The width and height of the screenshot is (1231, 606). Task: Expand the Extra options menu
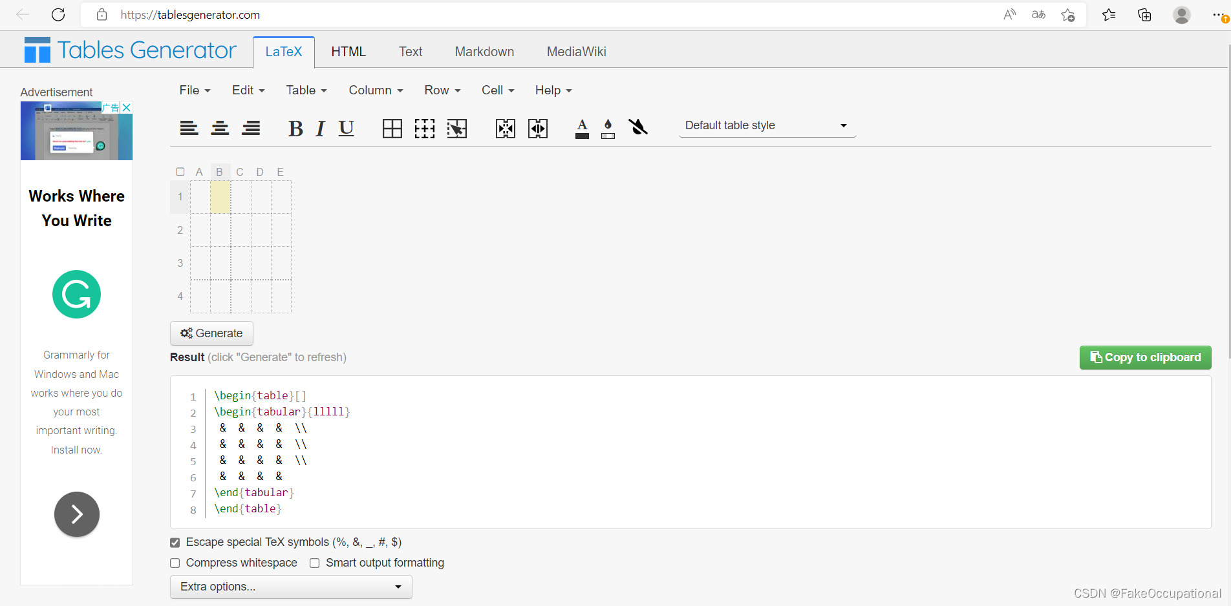tap(290, 587)
